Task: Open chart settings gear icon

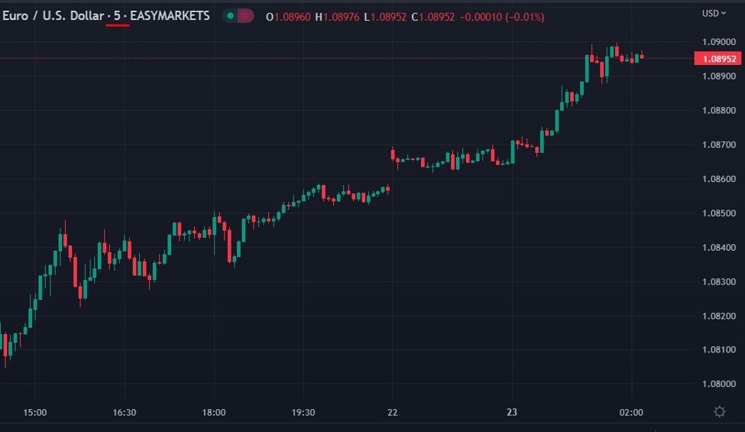Action: tap(719, 412)
